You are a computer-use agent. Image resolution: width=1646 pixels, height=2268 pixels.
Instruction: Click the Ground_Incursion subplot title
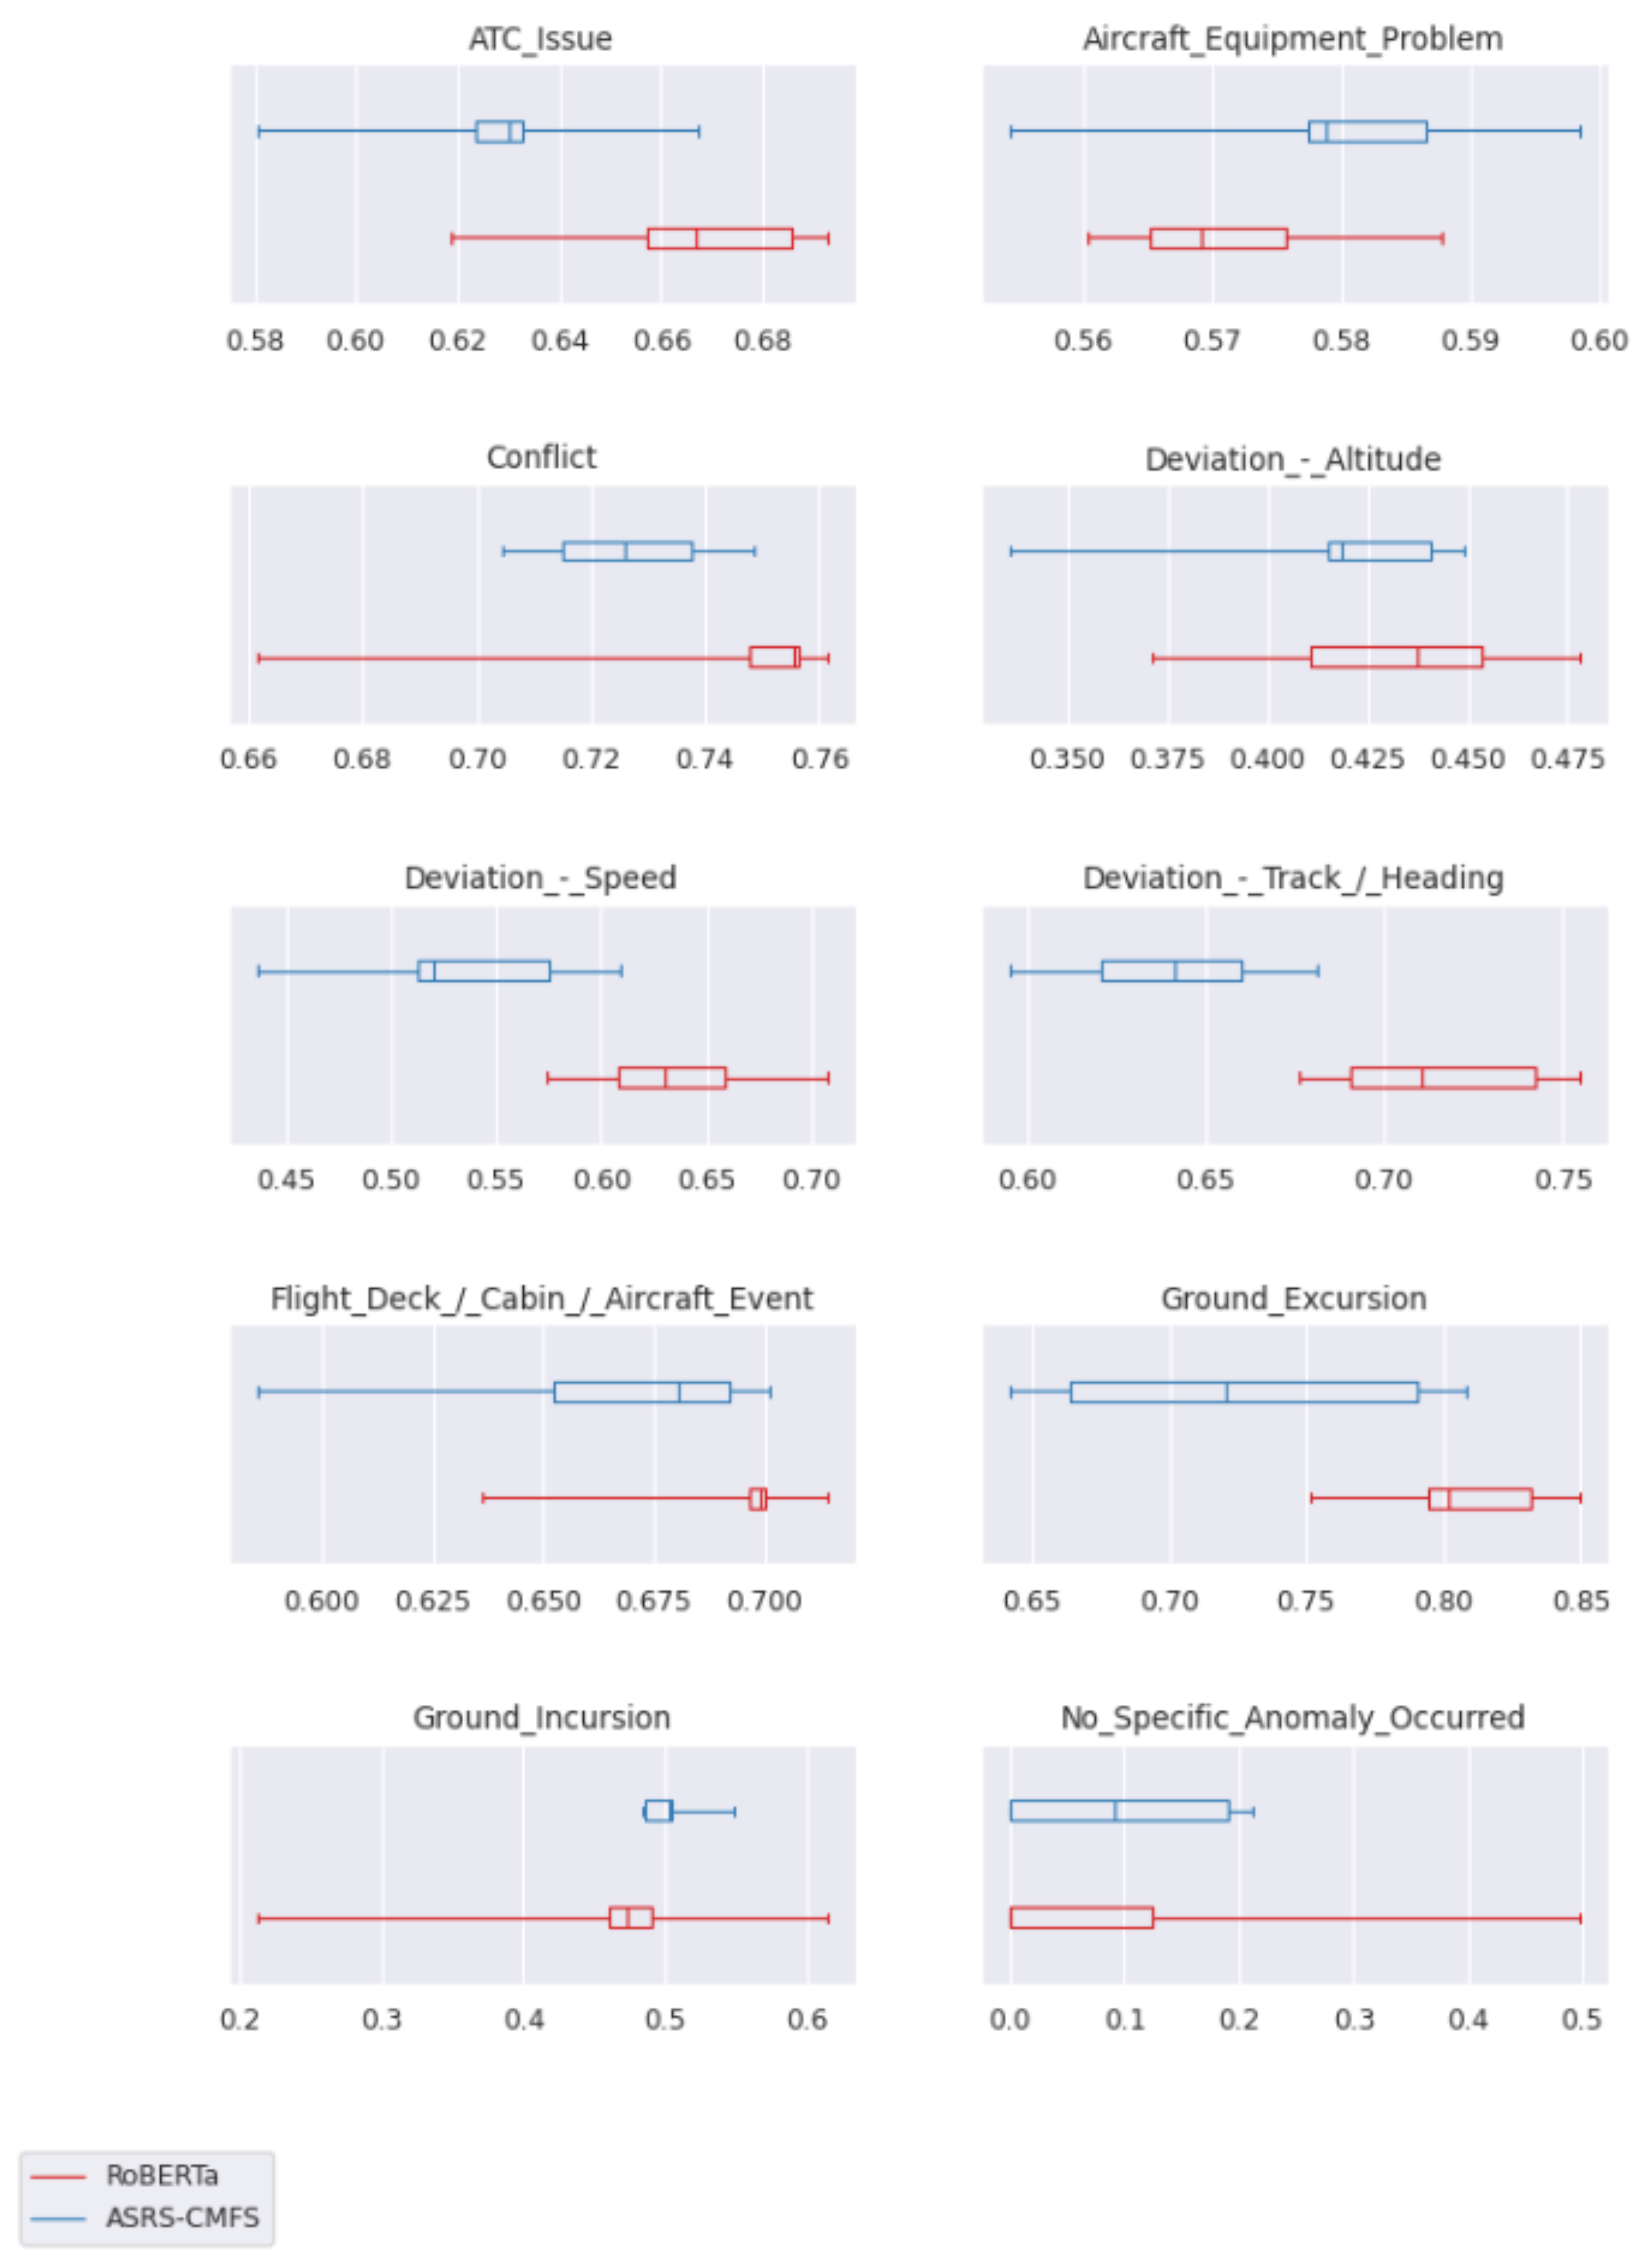541,1717
